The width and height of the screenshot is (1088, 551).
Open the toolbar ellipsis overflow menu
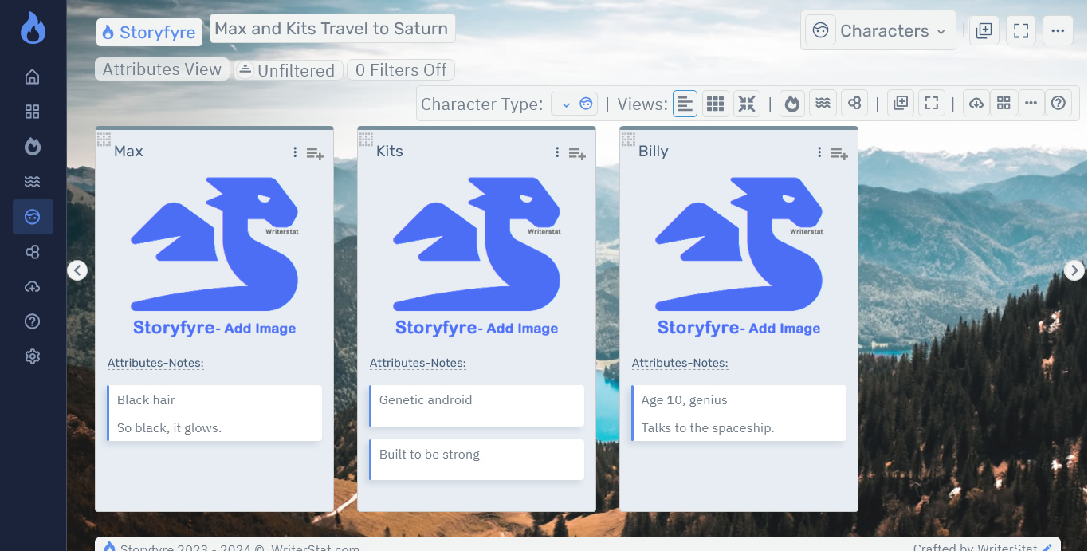1031,103
